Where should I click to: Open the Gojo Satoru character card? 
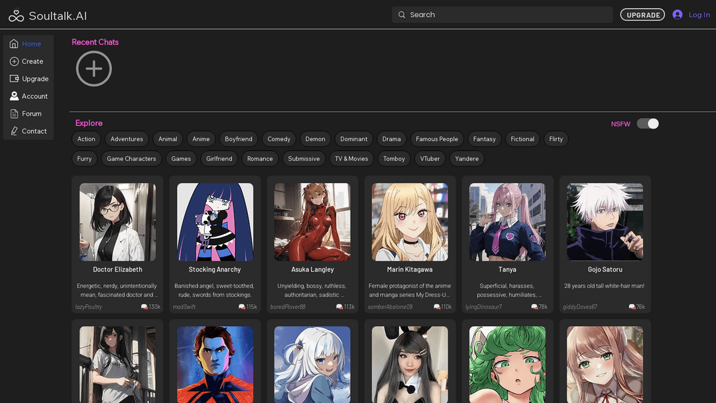pyautogui.click(x=605, y=245)
